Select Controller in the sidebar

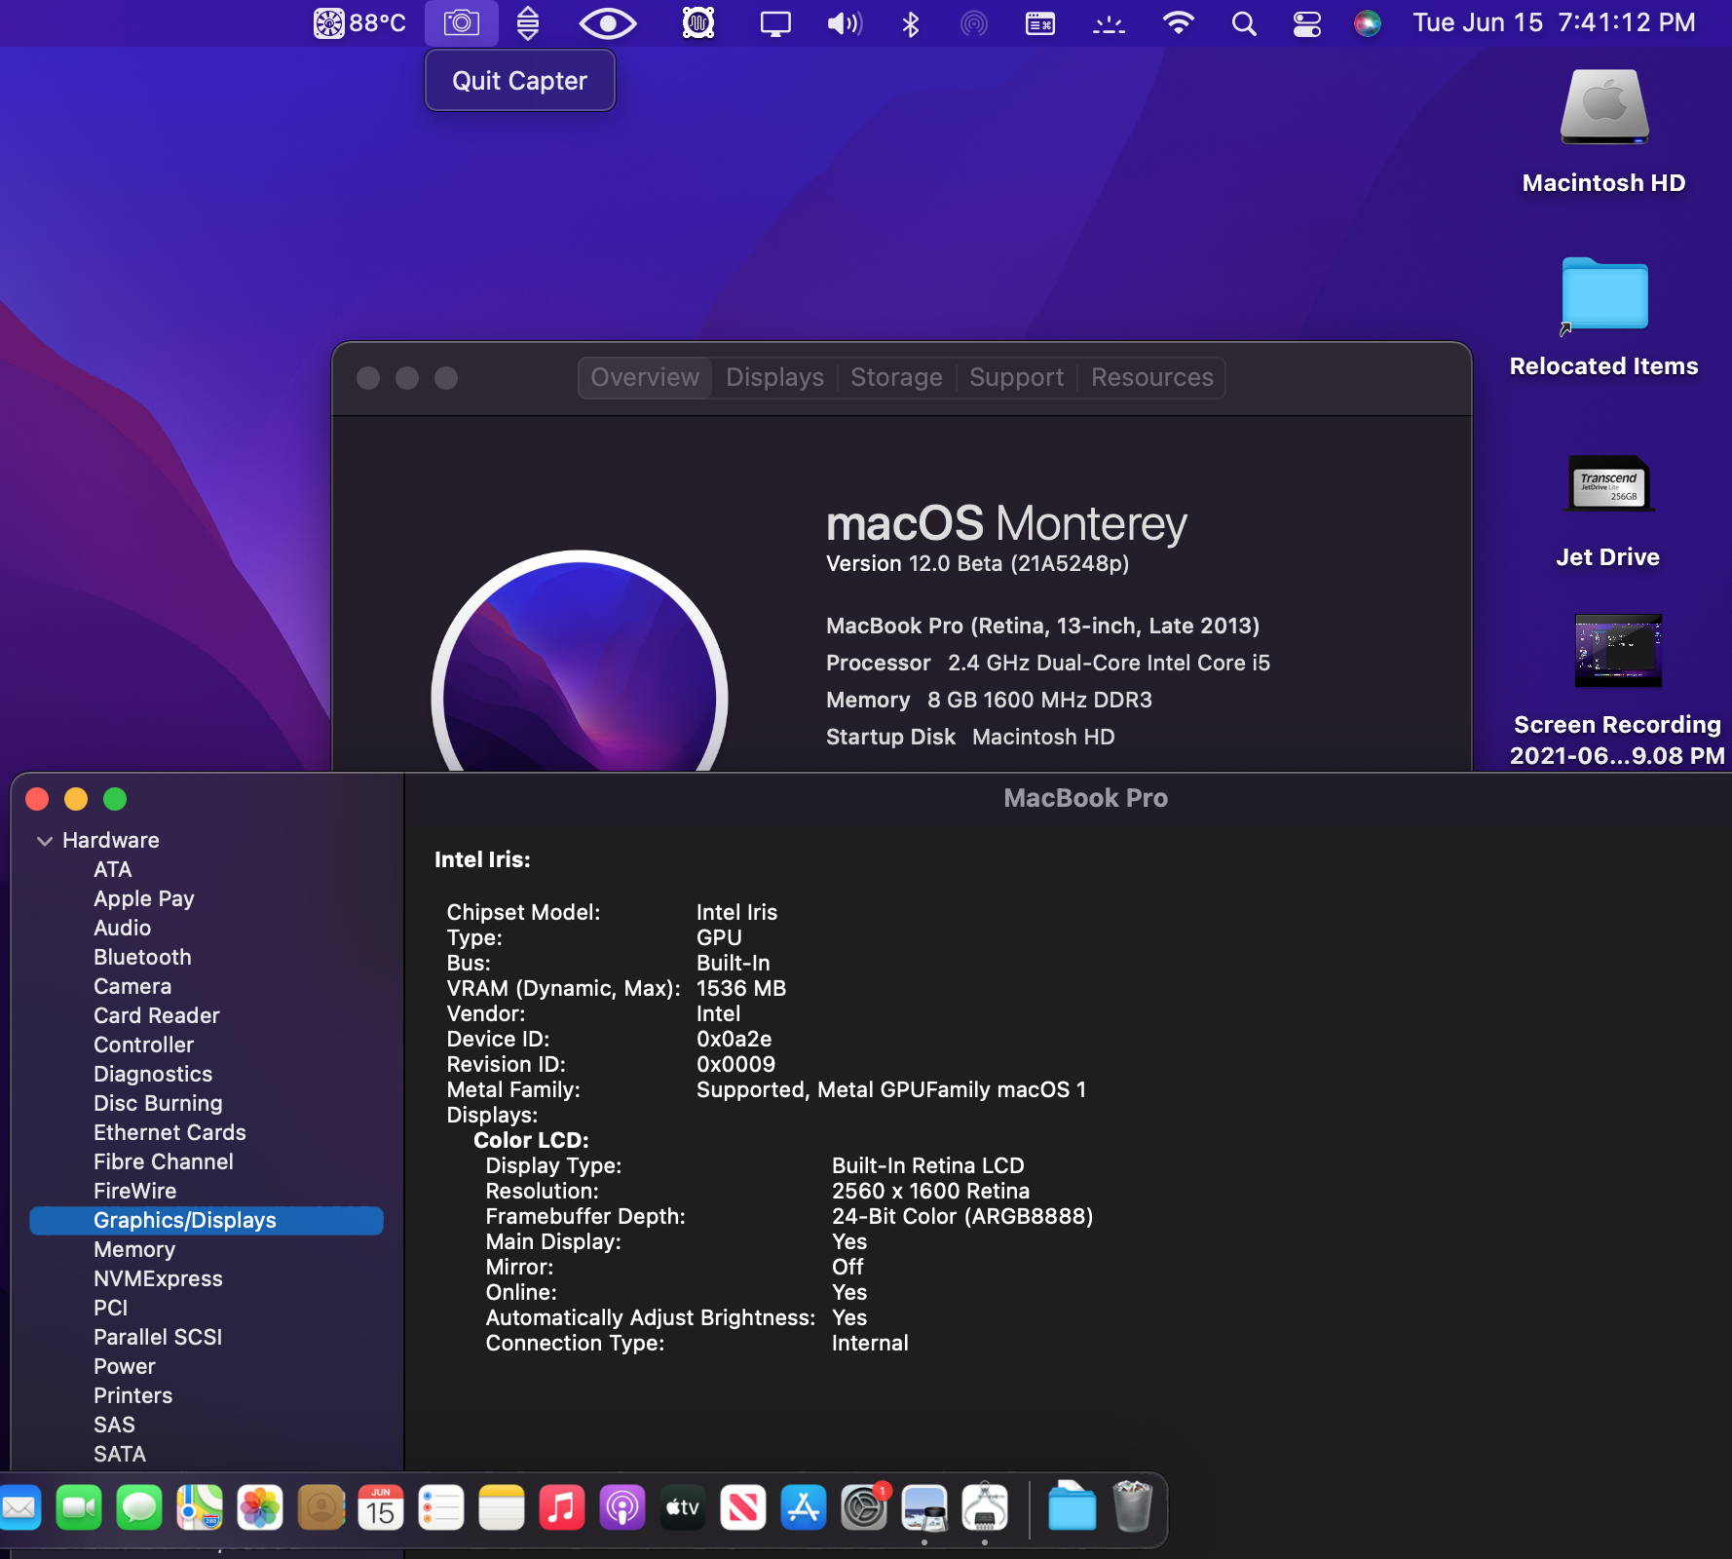tap(144, 1045)
